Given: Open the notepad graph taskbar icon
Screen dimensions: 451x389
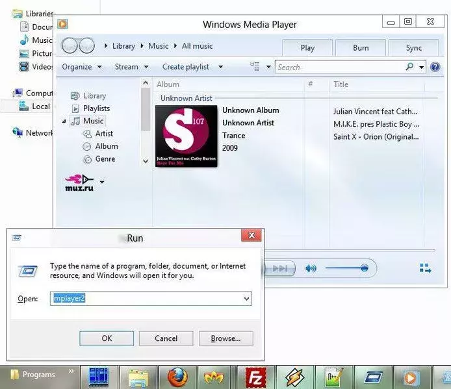Looking at the screenshot, I should point(334,377).
